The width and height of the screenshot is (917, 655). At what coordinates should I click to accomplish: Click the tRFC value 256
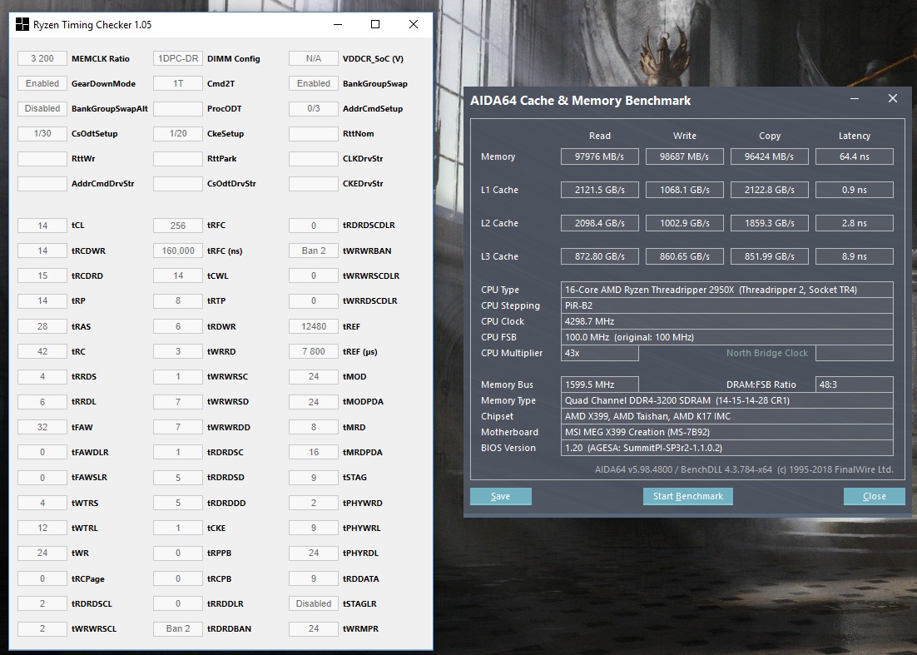point(178,226)
